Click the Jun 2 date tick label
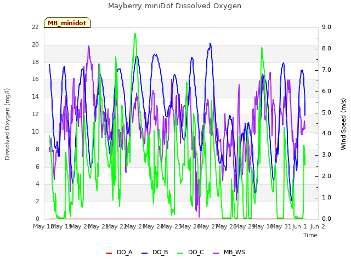351x263 pixels. tap(318, 226)
